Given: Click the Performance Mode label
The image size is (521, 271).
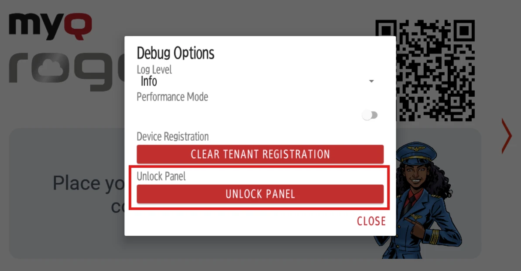Looking at the screenshot, I should tap(172, 97).
